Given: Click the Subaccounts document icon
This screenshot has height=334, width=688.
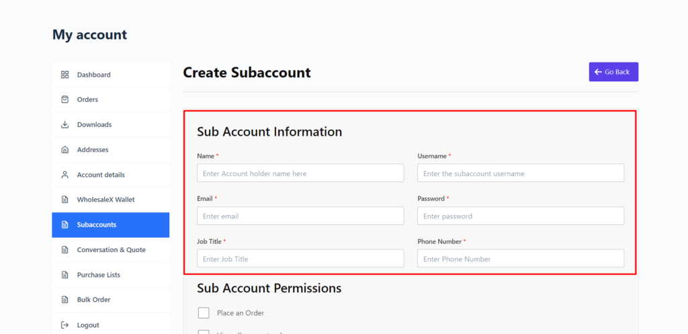Looking at the screenshot, I should [65, 224].
